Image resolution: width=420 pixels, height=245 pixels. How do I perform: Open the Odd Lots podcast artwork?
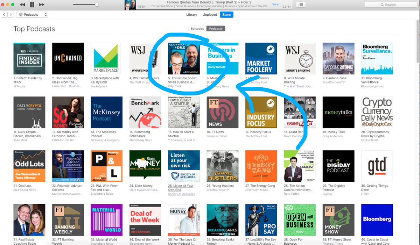(29, 166)
